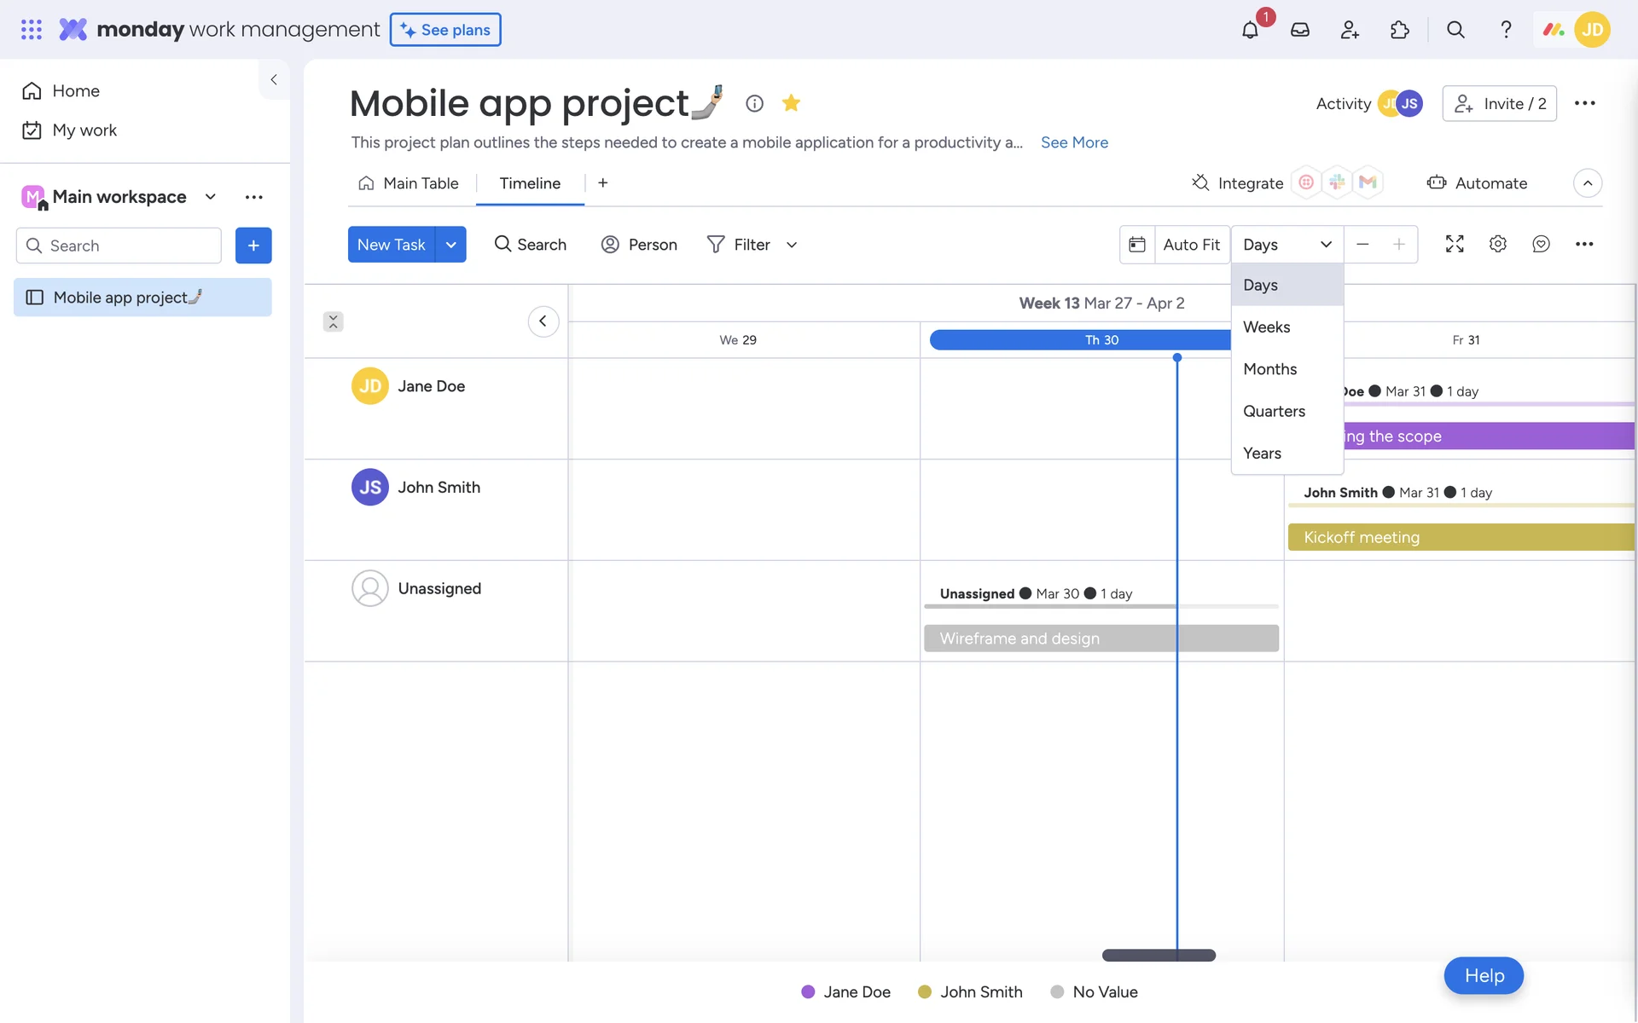Open the notifications bell

click(x=1250, y=30)
